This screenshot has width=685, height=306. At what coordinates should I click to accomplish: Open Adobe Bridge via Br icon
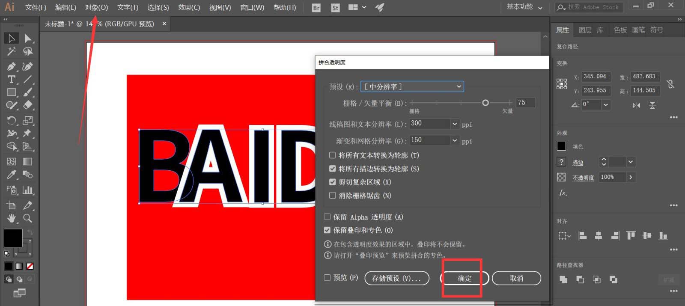[316, 8]
